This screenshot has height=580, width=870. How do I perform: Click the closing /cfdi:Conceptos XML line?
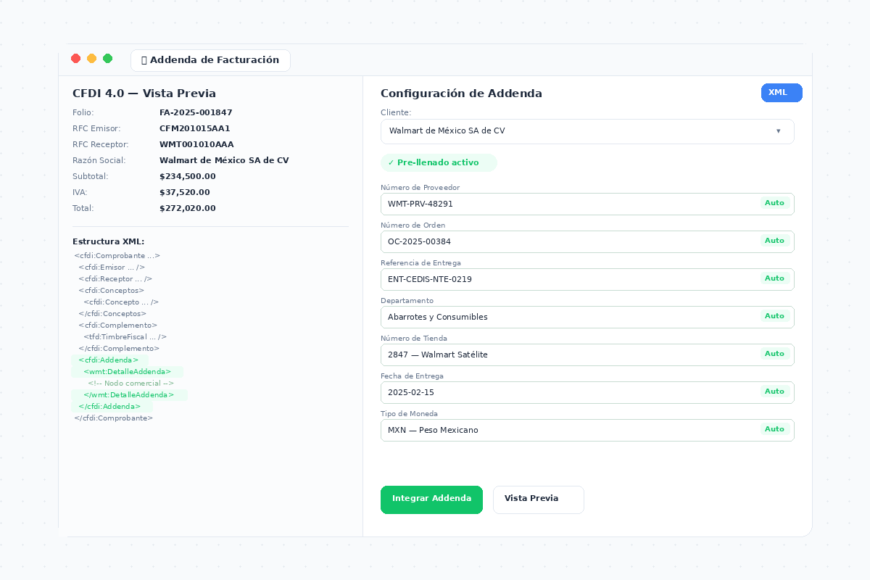112,314
